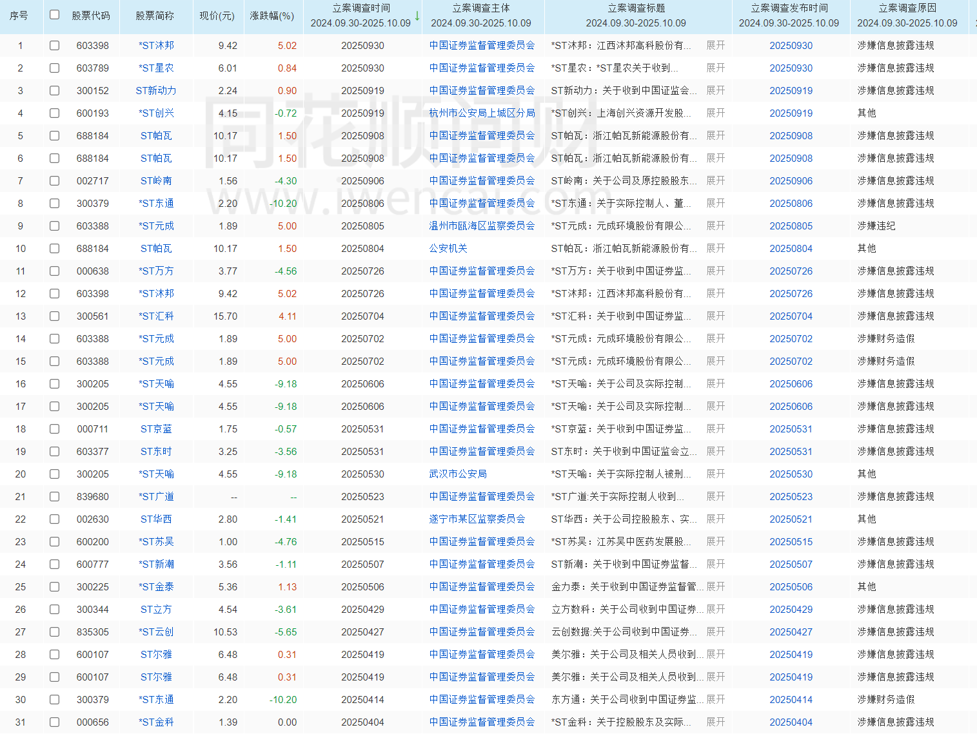Screen dimensions: 977x734
Task: Expand the *ST苏吴 investigation title
Action: point(716,542)
